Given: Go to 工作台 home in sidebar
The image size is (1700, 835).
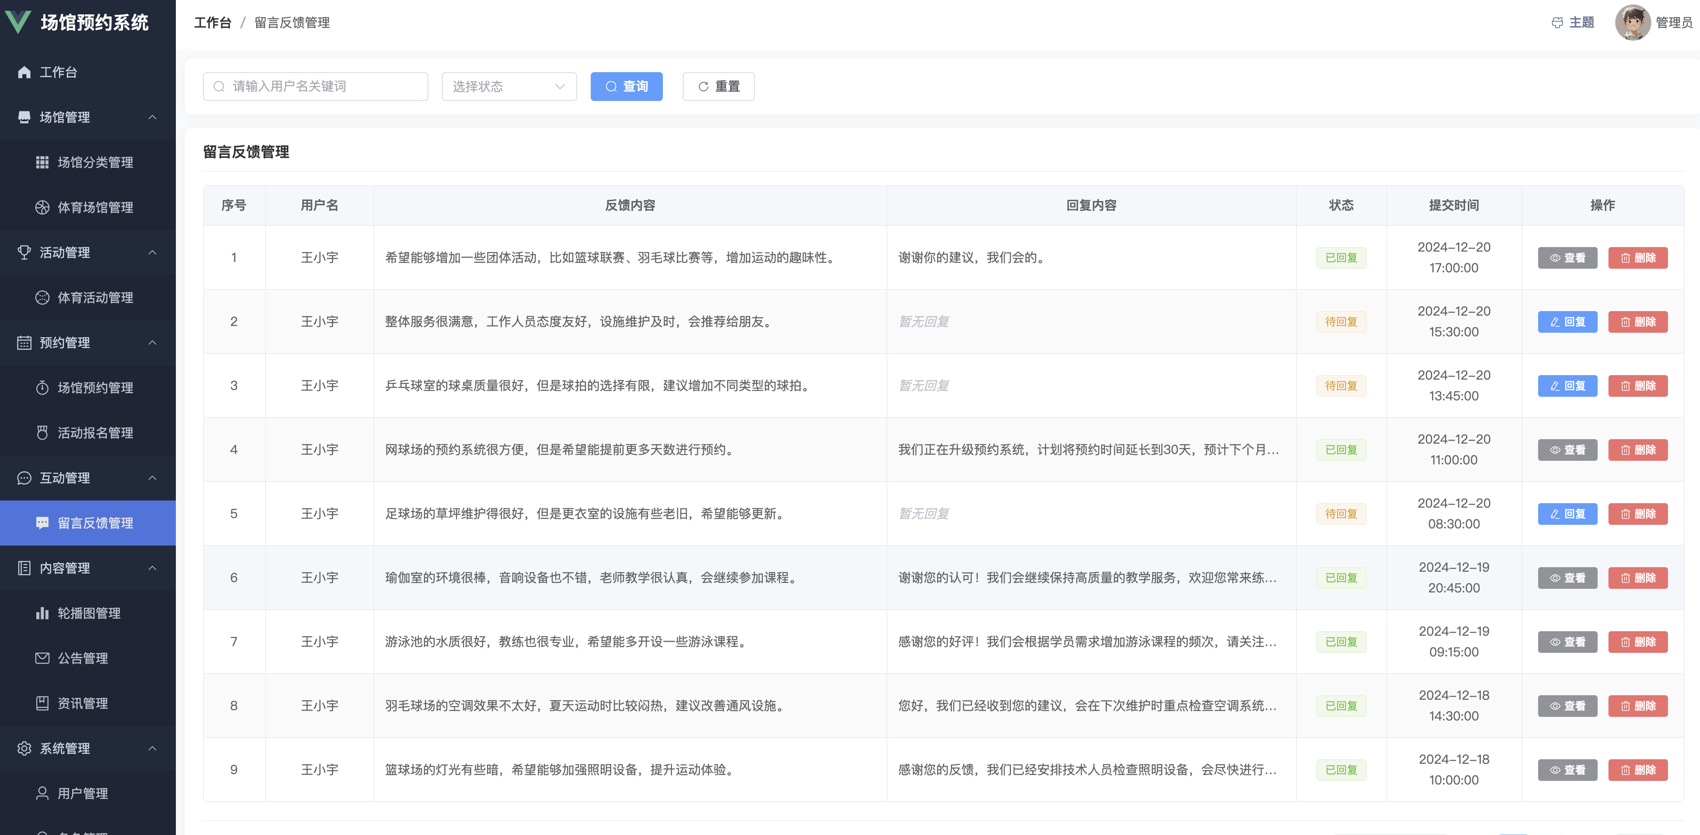Looking at the screenshot, I should pyautogui.click(x=58, y=72).
